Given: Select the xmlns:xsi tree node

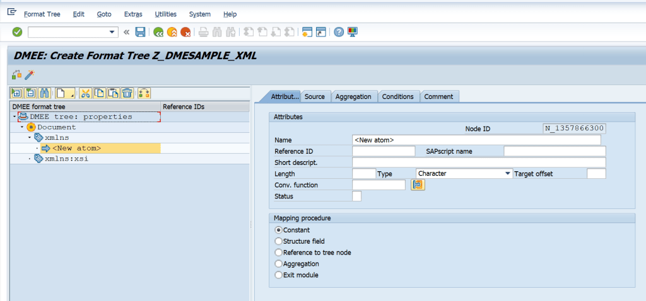Looking at the screenshot, I should tap(66, 159).
